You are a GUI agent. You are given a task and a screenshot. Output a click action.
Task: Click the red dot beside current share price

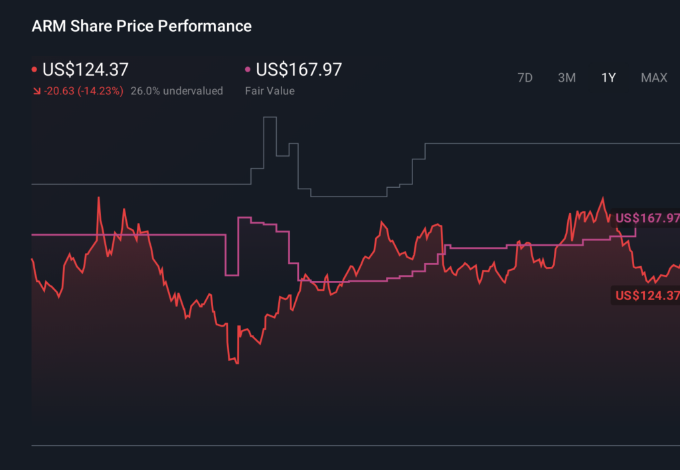click(x=35, y=70)
